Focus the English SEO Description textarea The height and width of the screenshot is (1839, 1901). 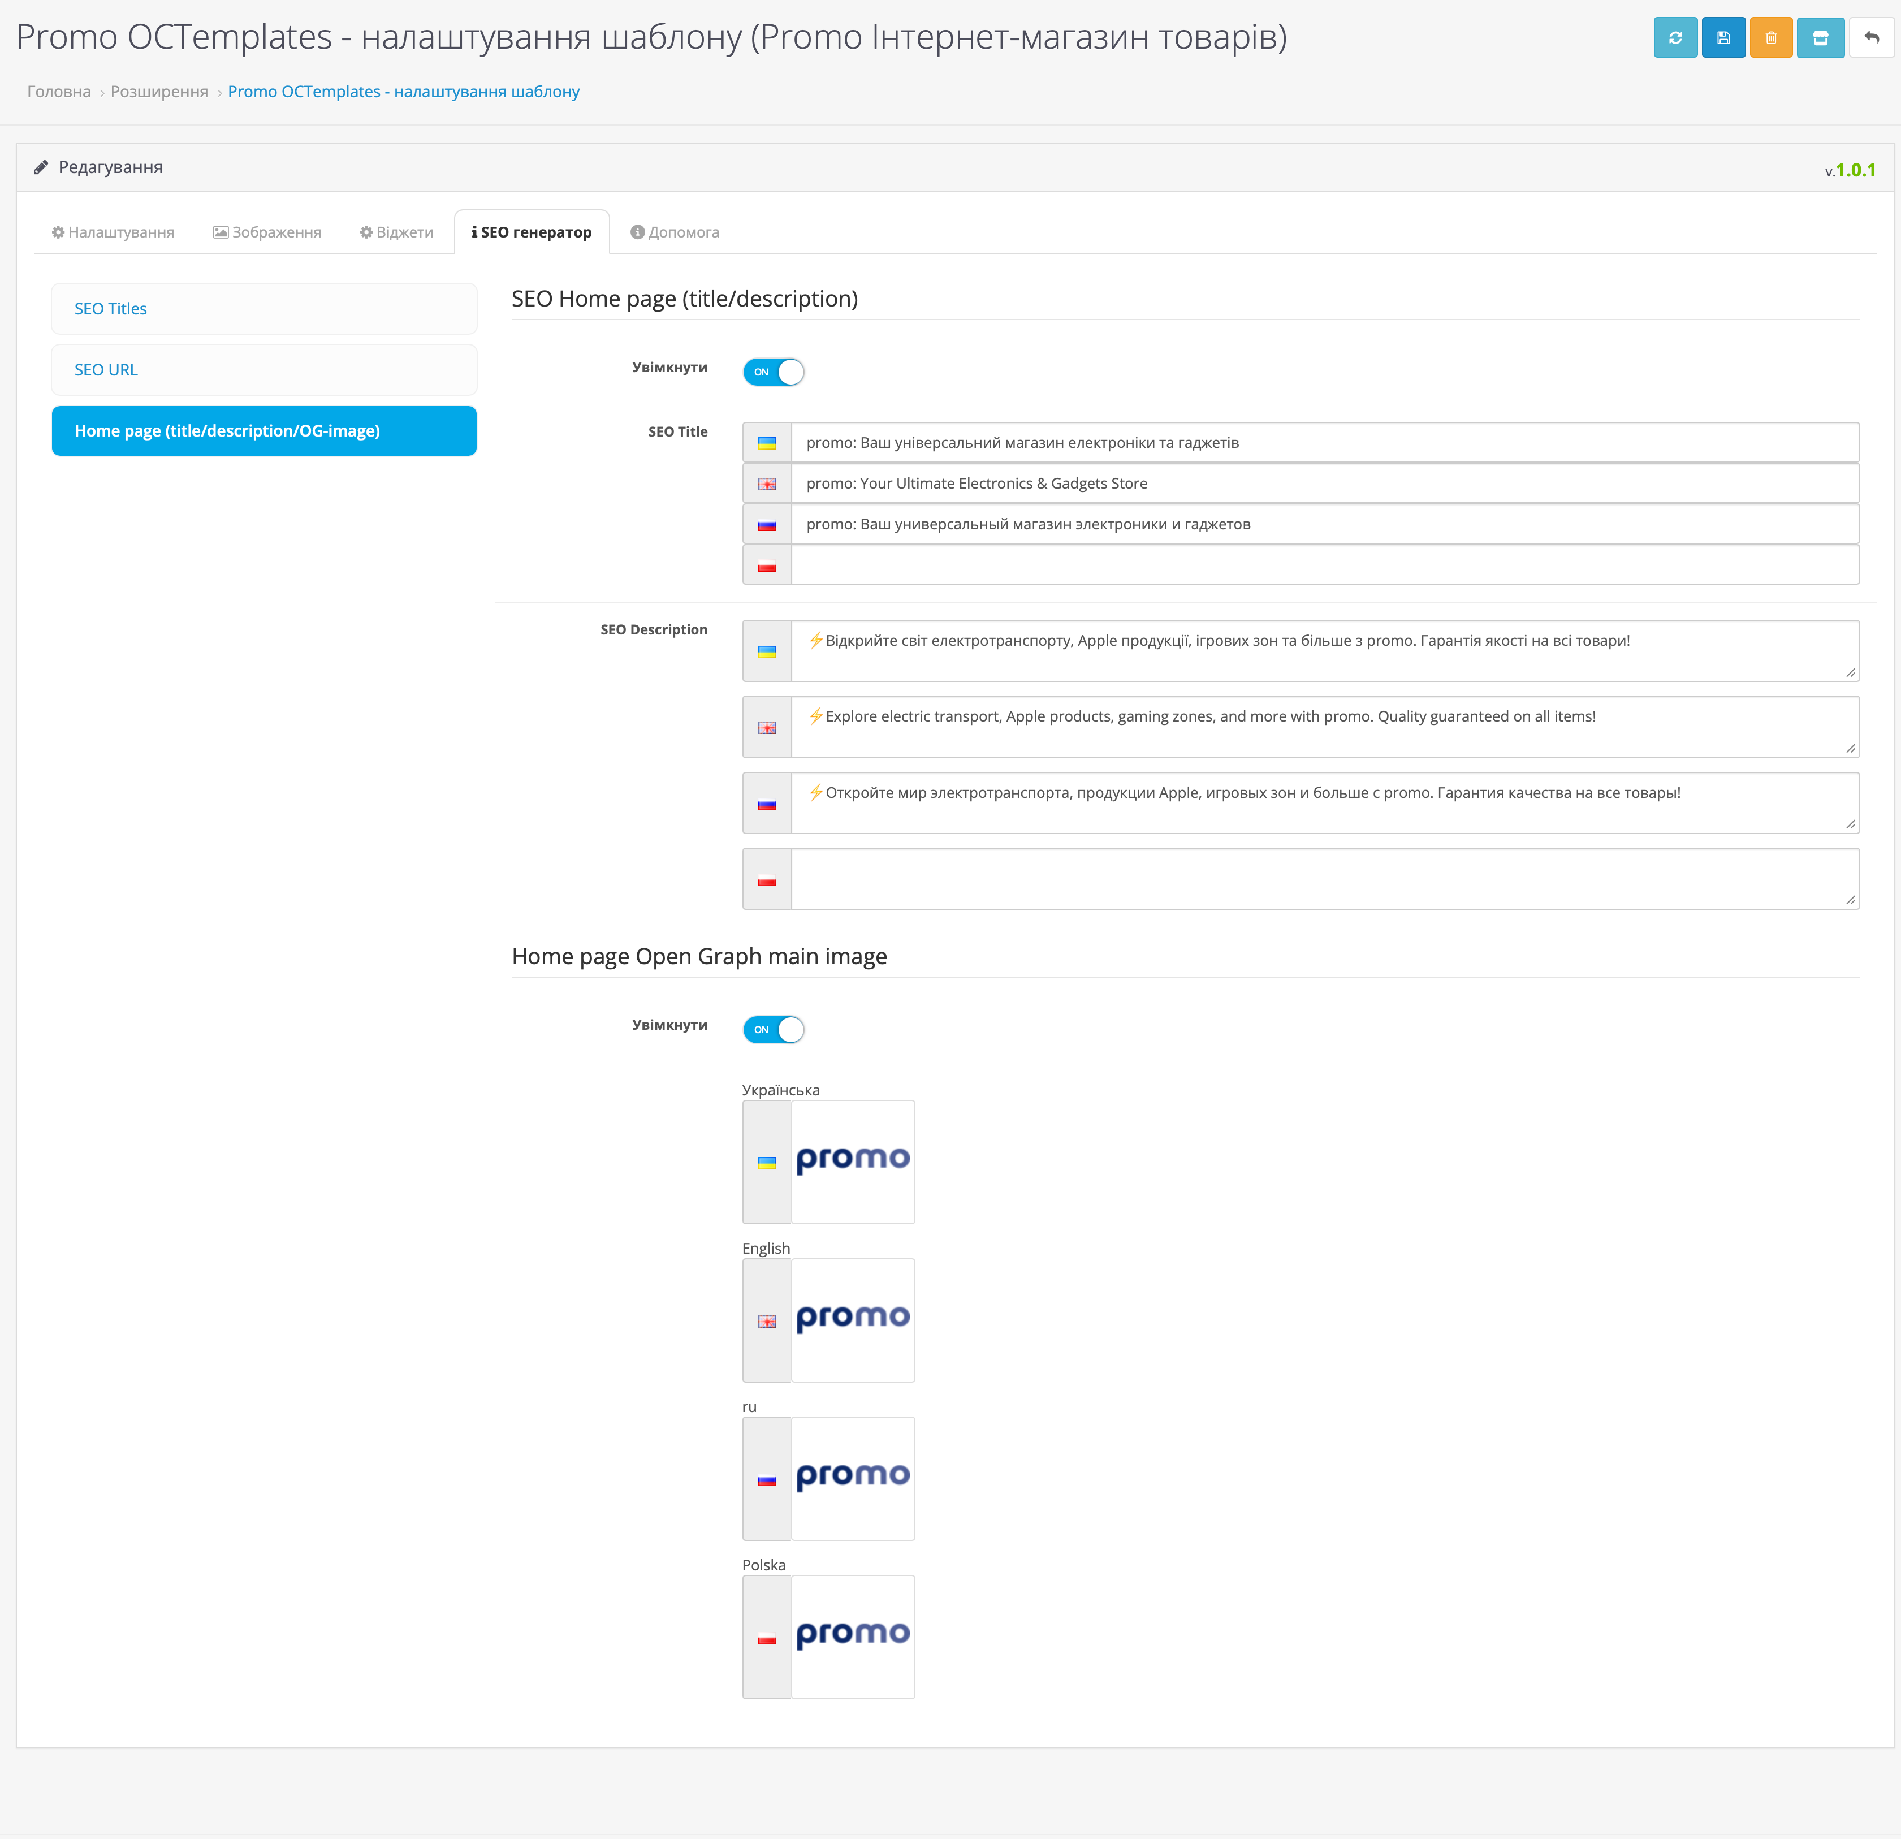1324,727
